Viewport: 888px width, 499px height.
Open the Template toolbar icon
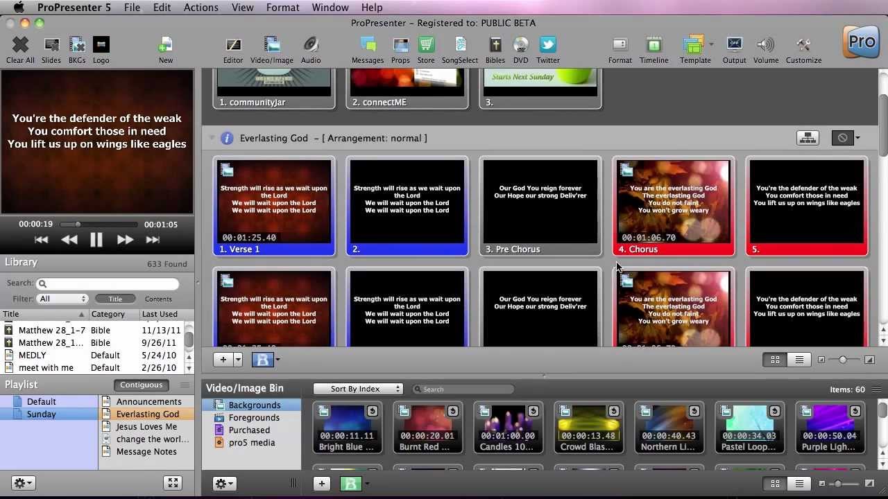(x=693, y=46)
